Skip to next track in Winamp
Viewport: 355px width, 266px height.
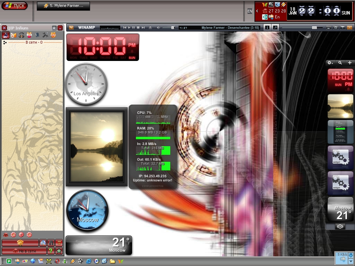pos(143,27)
